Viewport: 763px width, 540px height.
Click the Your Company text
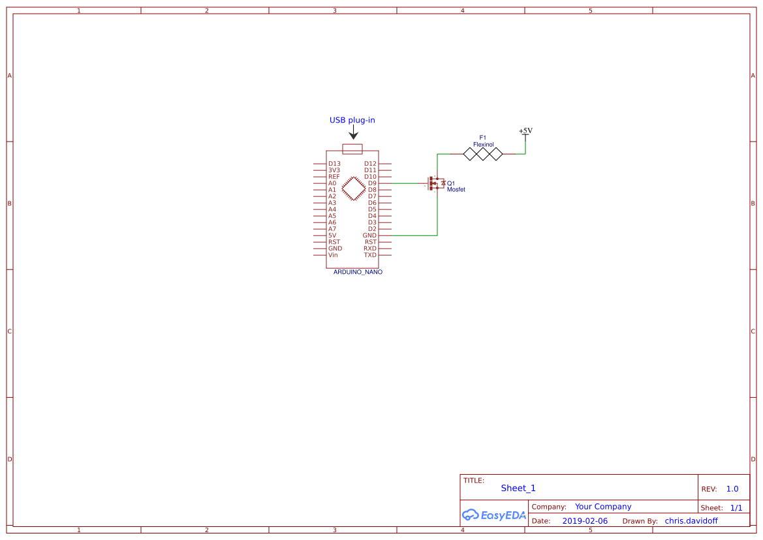tap(602, 506)
